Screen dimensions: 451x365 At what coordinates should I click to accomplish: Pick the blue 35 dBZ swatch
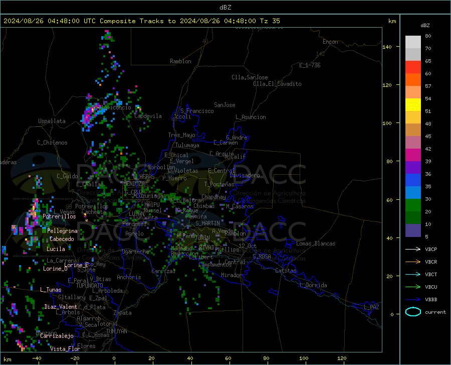click(413, 180)
